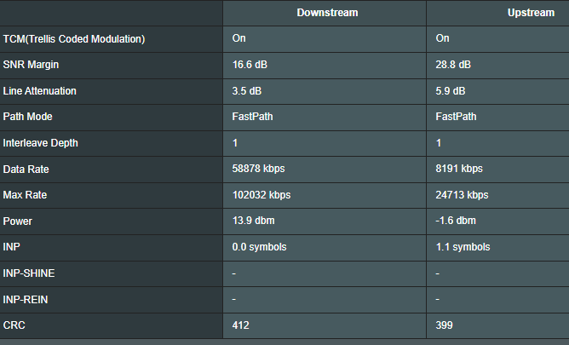Click the 28.8 dB upstream SNR value

coord(453,65)
